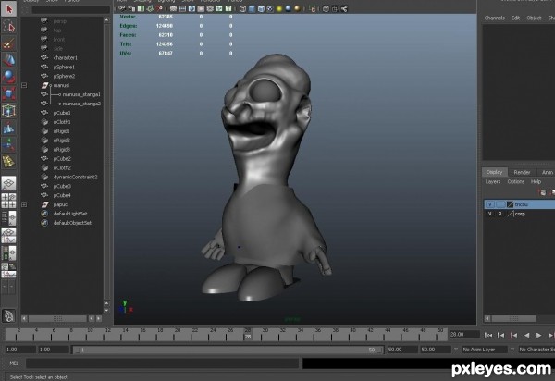Open the Edit menu in Channel Box
This screenshot has height=381, width=555.
pos(515,18)
